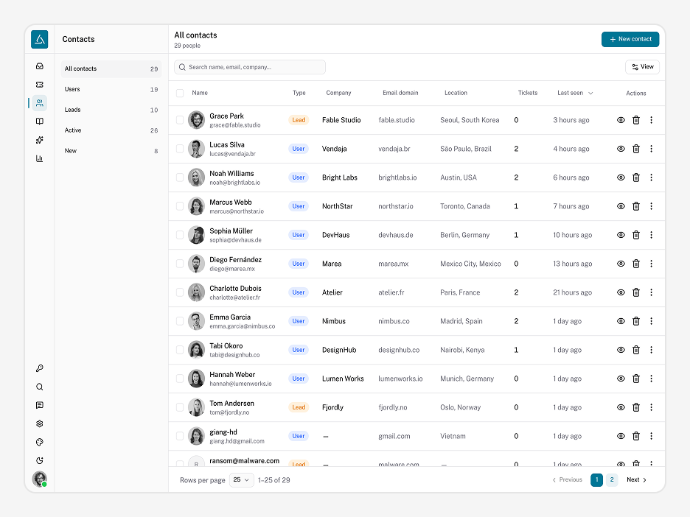Screen dimensions: 690x517
Task: Go to page 2
Action: (x=612, y=479)
